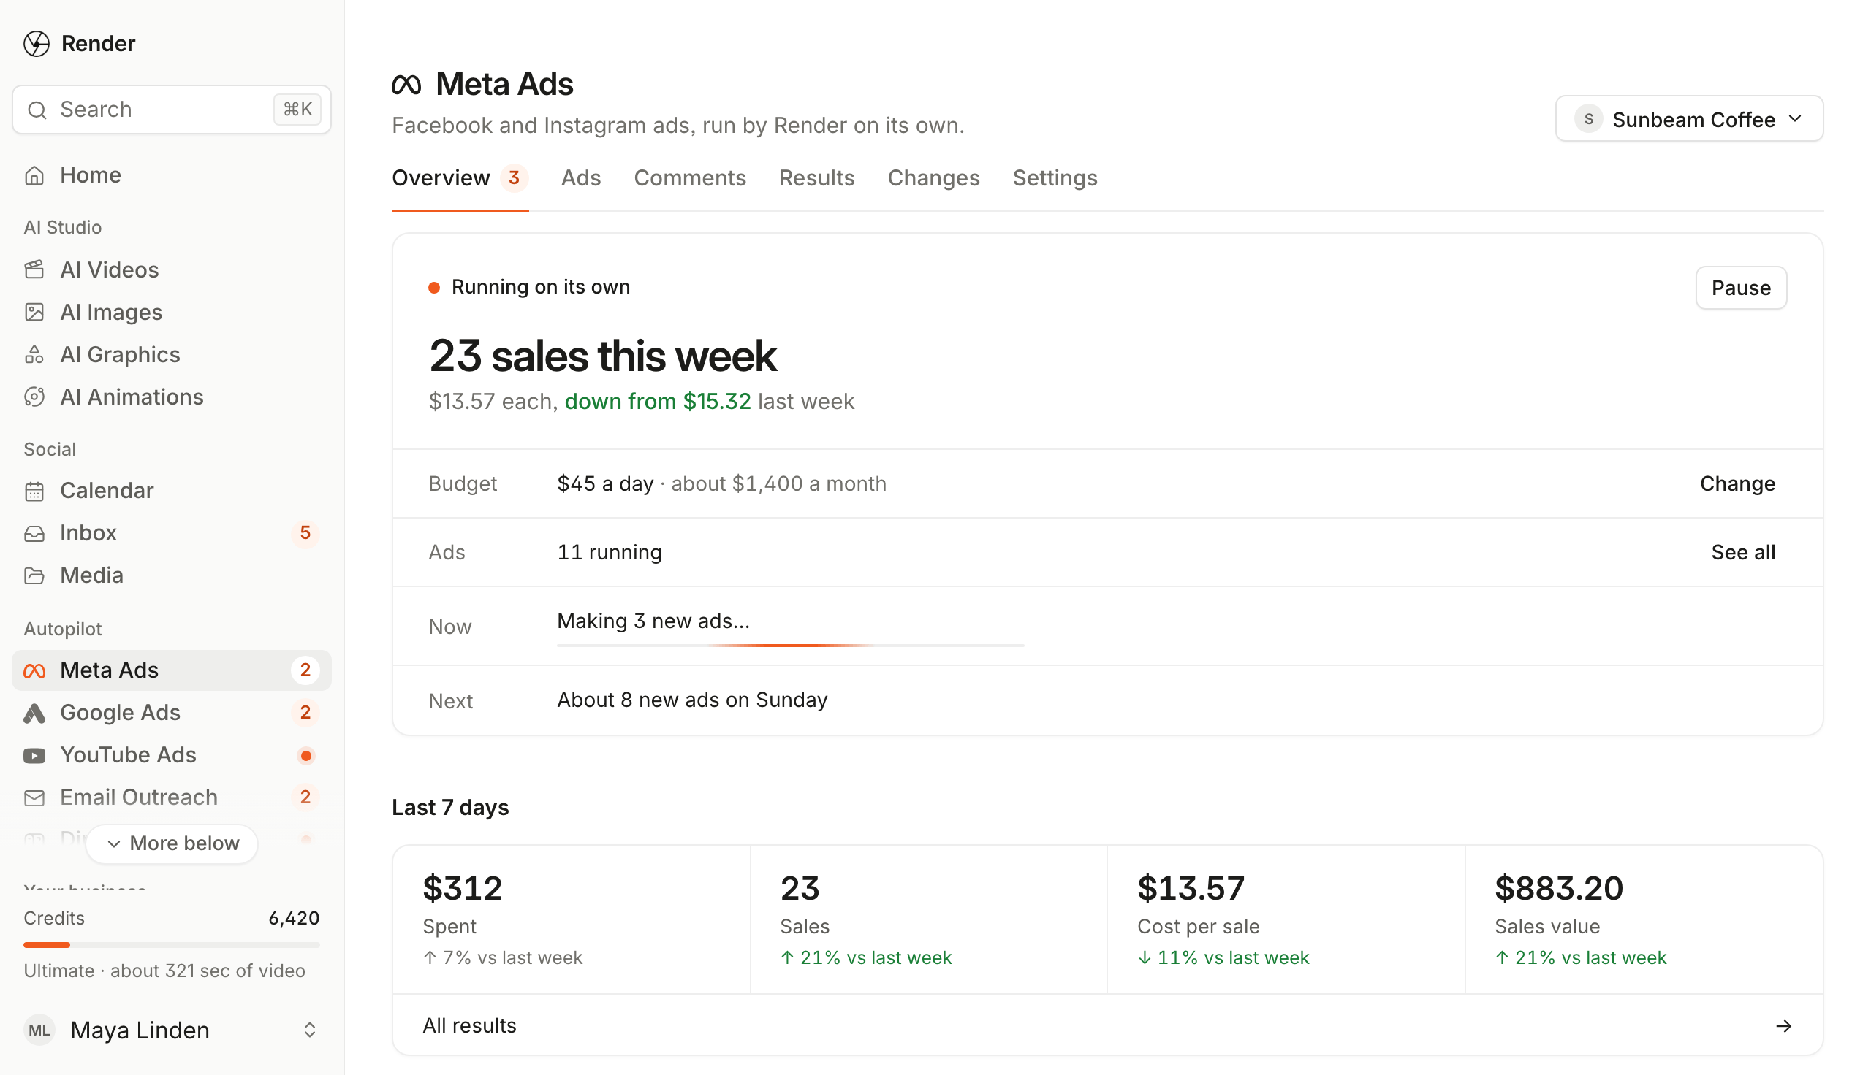Switch to the Results tab
This screenshot has width=1871, height=1075.
click(x=816, y=178)
